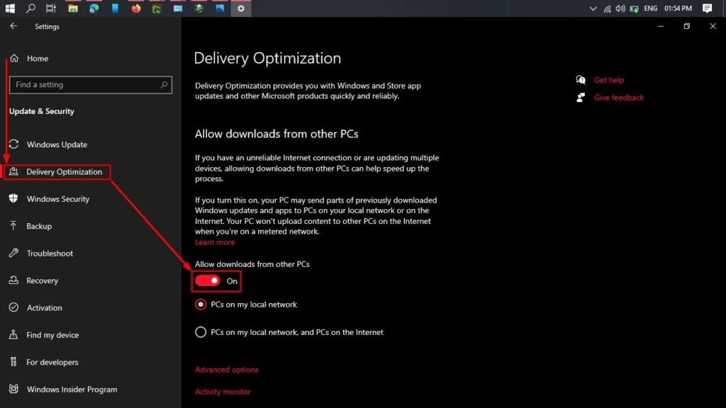Screen dimensions: 726x408
Task: Open File Explorer from the taskbar
Action: (73, 8)
